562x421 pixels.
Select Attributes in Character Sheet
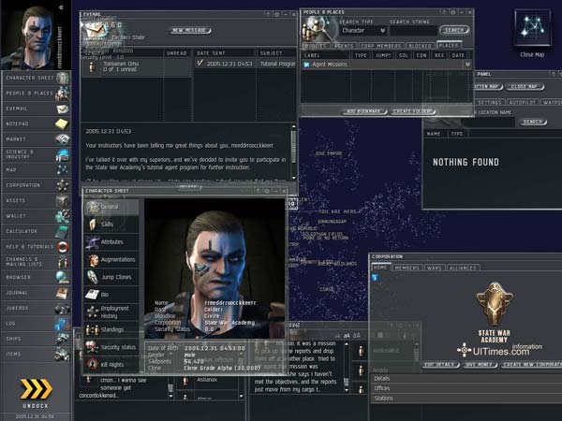click(x=111, y=242)
